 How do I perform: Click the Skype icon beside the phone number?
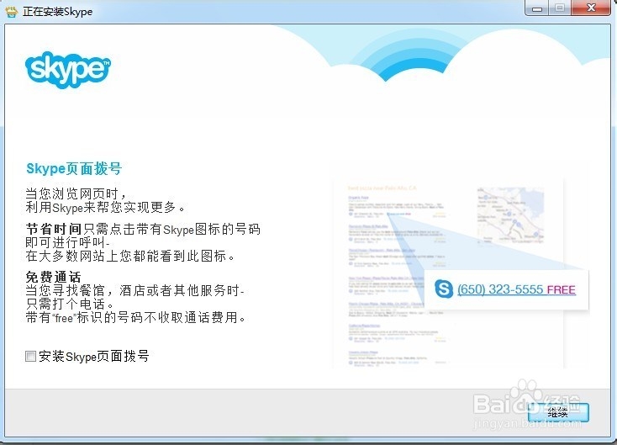click(444, 289)
